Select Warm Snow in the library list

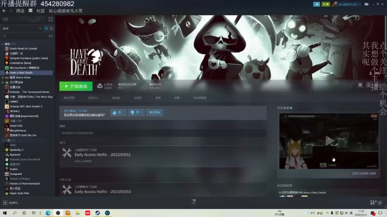point(20,78)
